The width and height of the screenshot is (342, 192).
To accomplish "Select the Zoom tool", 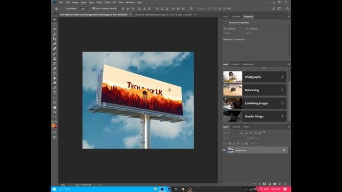I will tap(55, 112).
